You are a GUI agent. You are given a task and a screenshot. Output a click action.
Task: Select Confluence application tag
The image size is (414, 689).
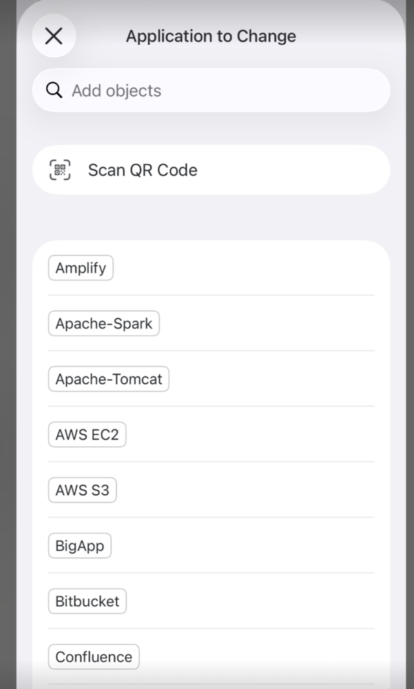pos(94,657)
